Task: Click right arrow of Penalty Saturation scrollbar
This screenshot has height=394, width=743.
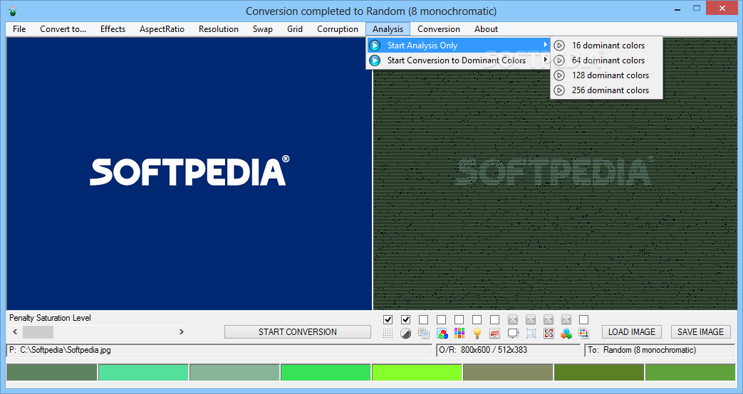Action: (181, 331)
